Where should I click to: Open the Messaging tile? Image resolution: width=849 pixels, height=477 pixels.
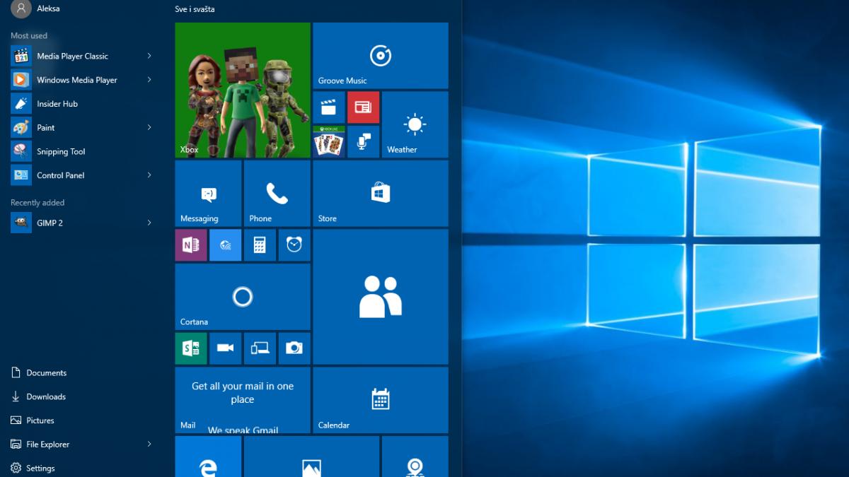coord(208,193)
